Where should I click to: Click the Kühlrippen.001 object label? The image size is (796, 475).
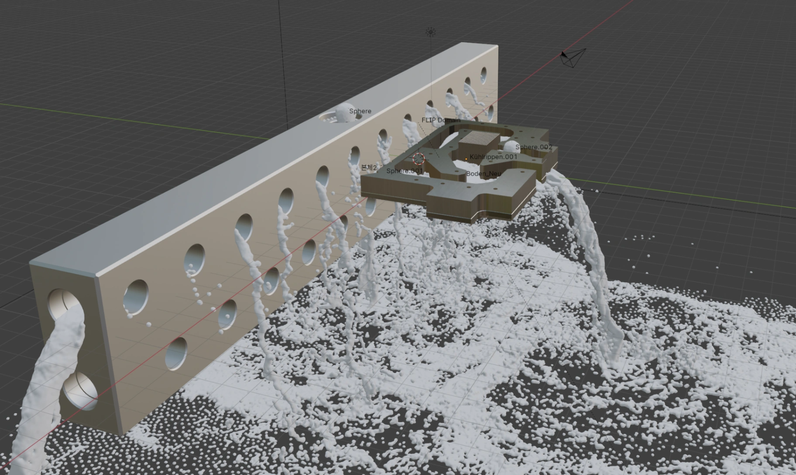click(x=493, y=157)
